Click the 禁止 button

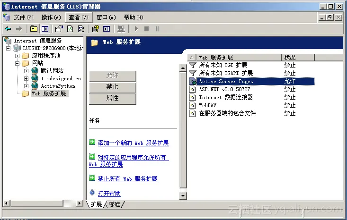[112, 87]
